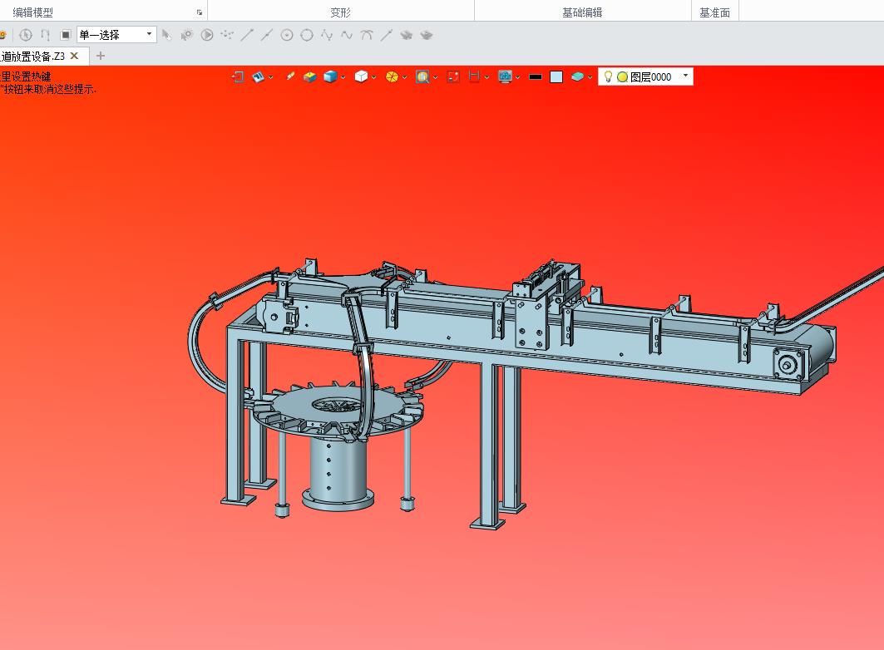This screenshot has height=650, width=884.
Task: Click the 基础编辑 ribbon group label
Action: coord(582,12)
